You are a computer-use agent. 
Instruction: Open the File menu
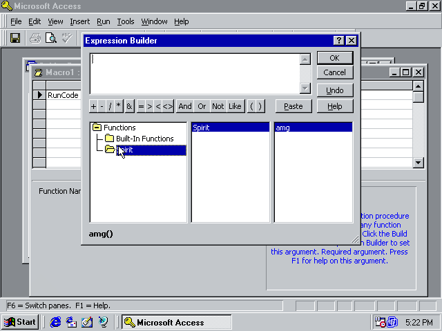(16, 21)
